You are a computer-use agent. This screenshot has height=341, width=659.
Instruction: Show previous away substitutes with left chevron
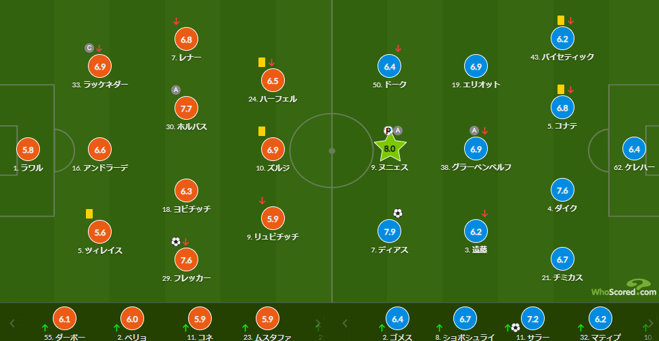[x=345, y=323]
